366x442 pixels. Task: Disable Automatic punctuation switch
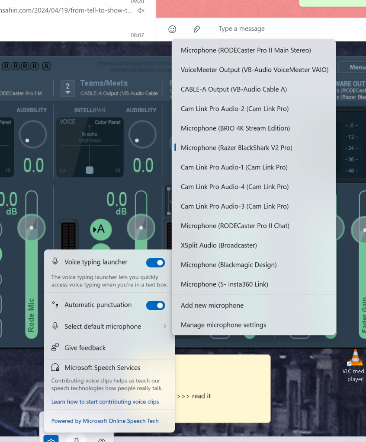coord(155,305)
